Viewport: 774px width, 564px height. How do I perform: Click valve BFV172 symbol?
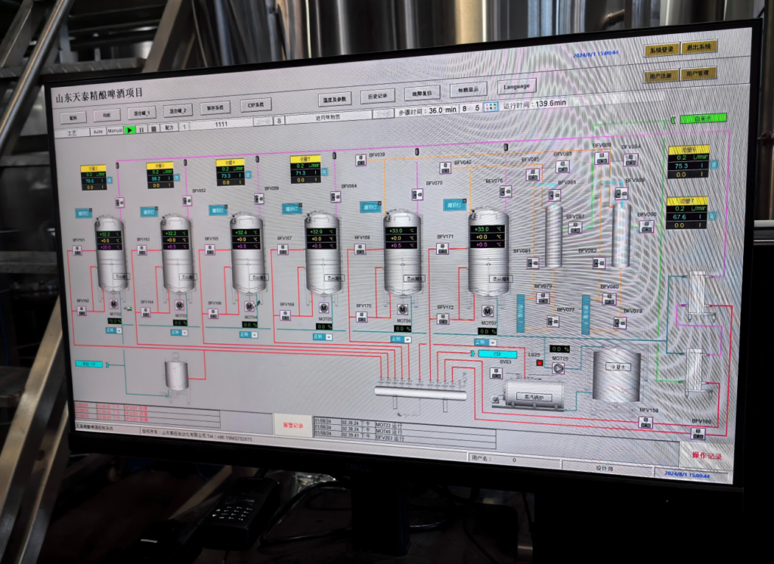pyautogui.click(x=443, y=318)
